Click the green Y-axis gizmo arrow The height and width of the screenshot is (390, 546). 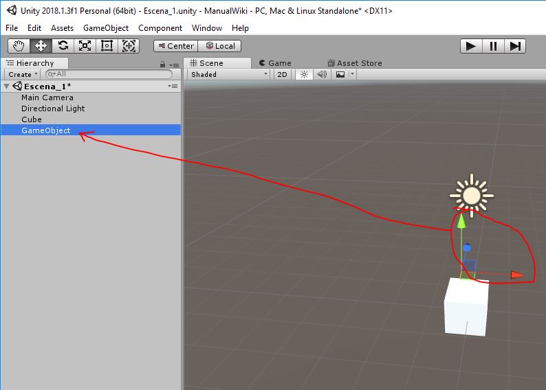[461, 221]
